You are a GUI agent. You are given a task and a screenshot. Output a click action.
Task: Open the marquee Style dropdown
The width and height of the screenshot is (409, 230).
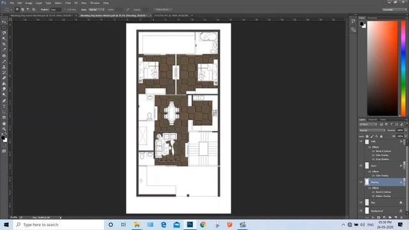pyautogui.click(x=96, y=10)
